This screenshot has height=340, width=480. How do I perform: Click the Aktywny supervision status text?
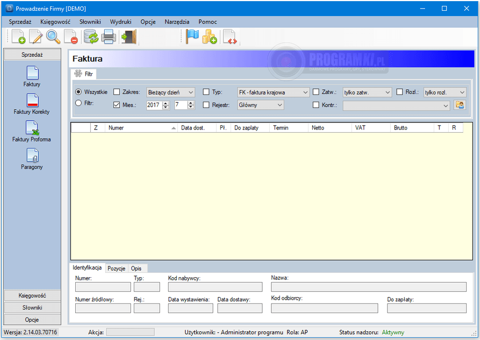point(393,332)
